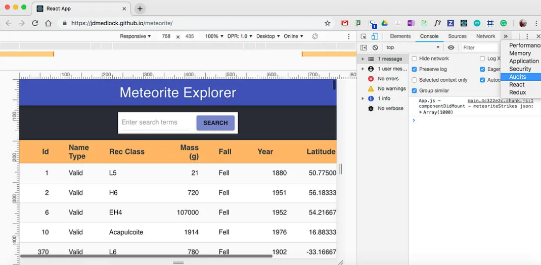Toggle the Log XMLHttpRequests checkbox
The image size is (541, 265).
pyautogui.click(x=482, y=59)
